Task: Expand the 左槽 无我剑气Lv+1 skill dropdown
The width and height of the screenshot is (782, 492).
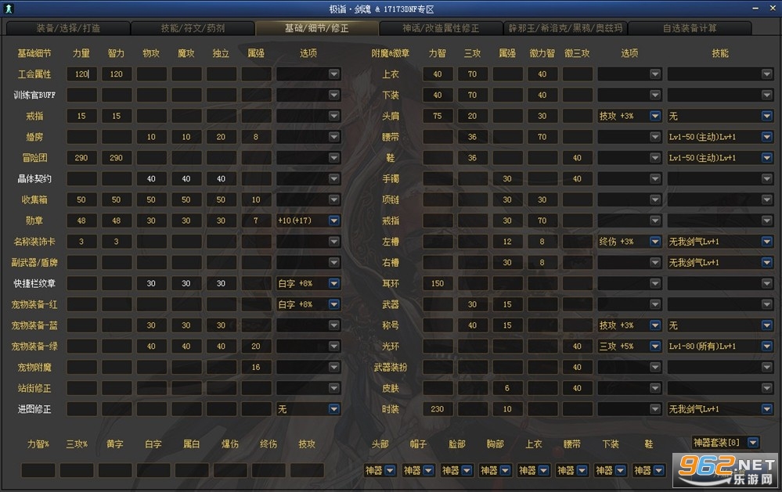Action: pyautogui.click(x=767, y=242)
